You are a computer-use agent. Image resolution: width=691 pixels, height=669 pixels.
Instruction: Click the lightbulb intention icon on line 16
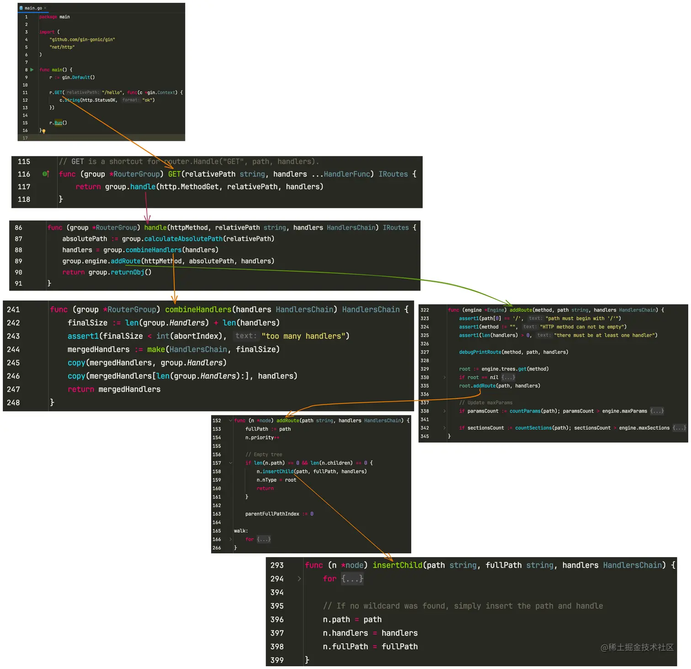pos(43,131)
